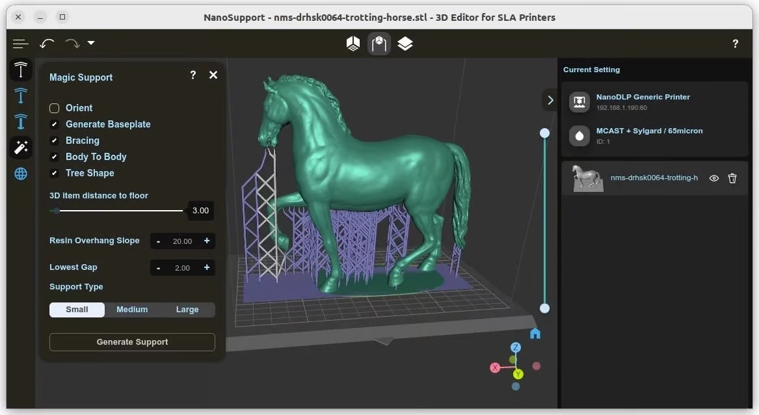This screenshot has height=415, width=759.
Task: Snap view to the Y axis gizmo
Action: tap(518, 374)
